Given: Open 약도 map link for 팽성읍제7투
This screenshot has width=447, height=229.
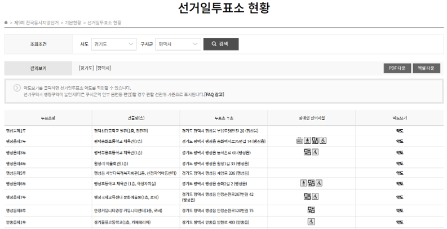Looking at the screenshot, I should pos(400,197).
